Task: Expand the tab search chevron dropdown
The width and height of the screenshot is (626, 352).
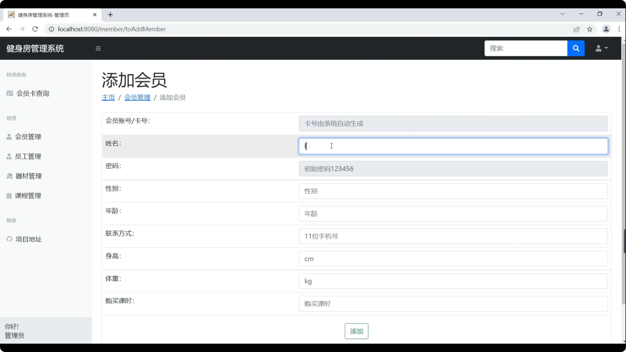Action: click(x=562, y=14)
